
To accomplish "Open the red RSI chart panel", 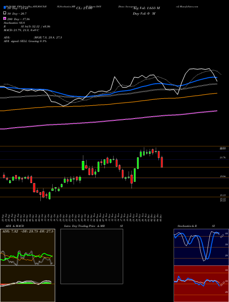I will [201, 284].
